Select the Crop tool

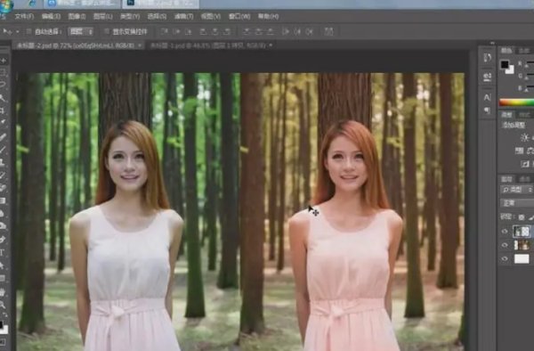pos(4,110)
